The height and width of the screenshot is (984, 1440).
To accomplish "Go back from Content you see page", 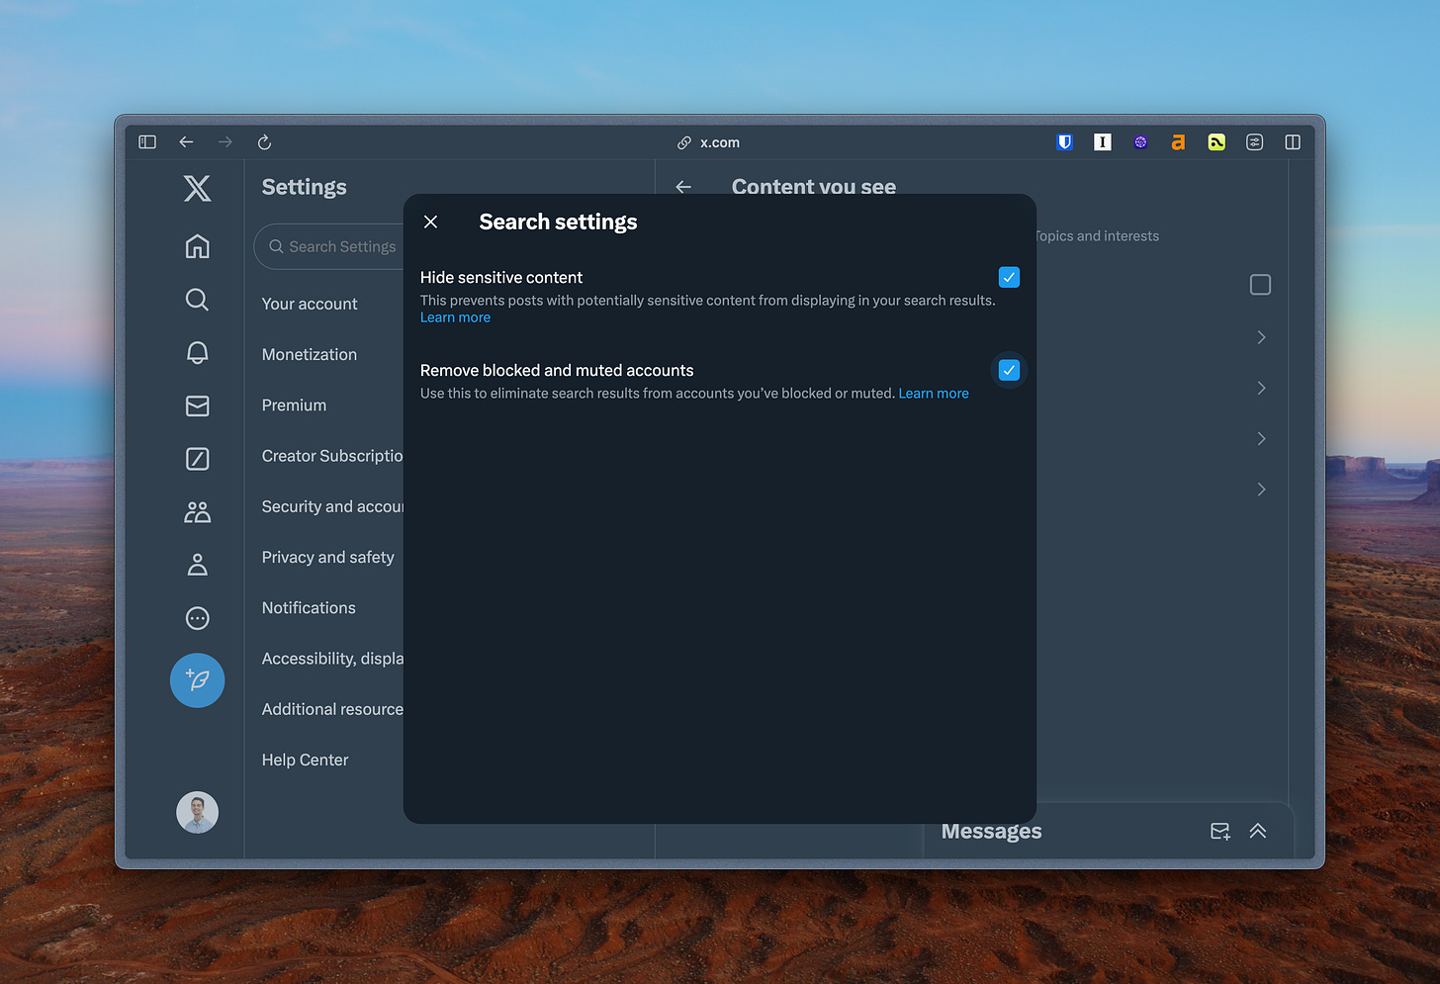I will (x=683, y=187).
